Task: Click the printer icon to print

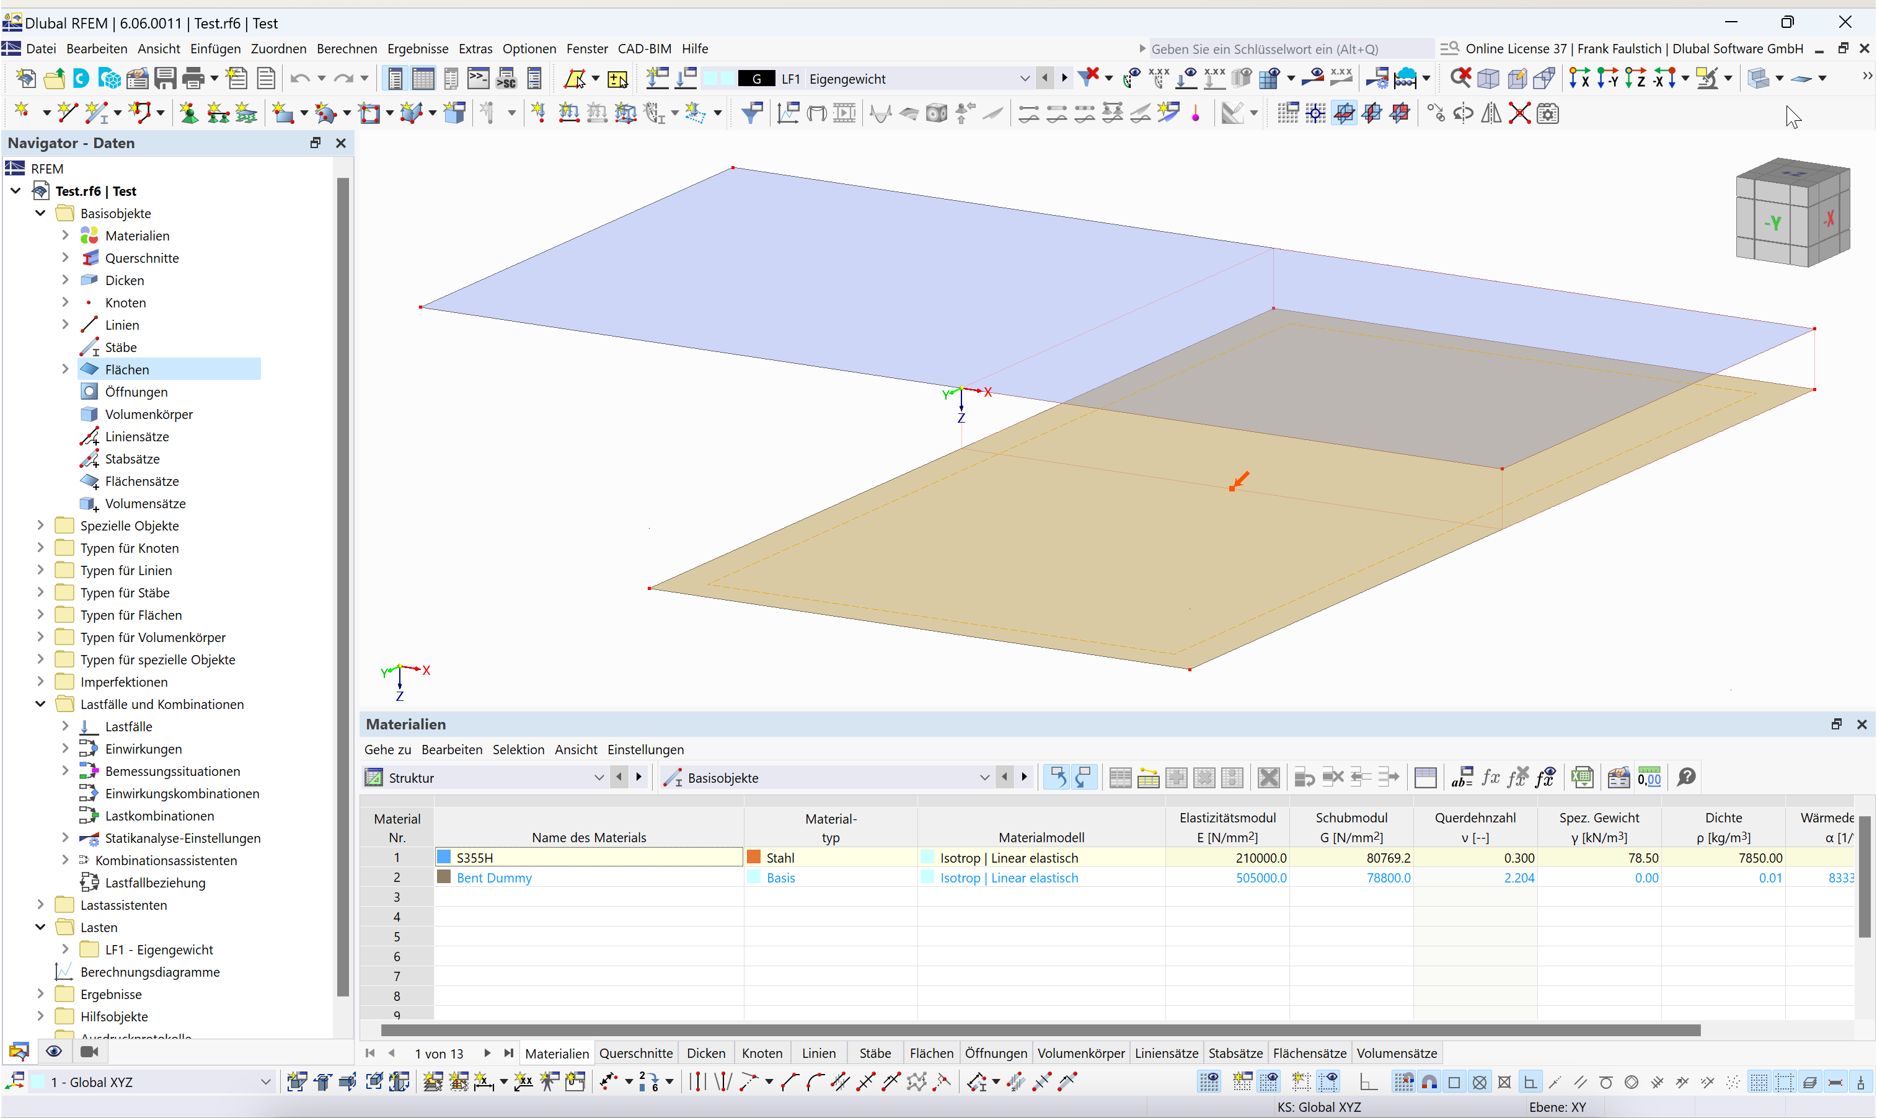Action: click(x=193, y=77)
